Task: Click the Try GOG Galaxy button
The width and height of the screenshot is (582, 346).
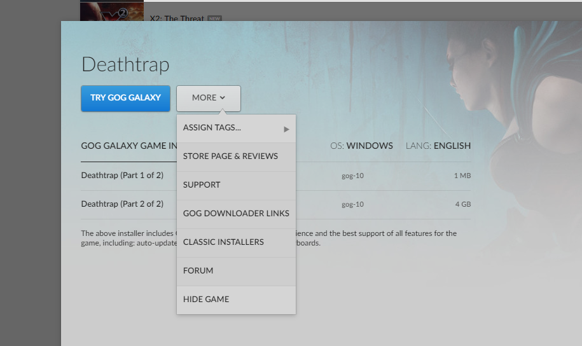Action: (x=125, y=99)
